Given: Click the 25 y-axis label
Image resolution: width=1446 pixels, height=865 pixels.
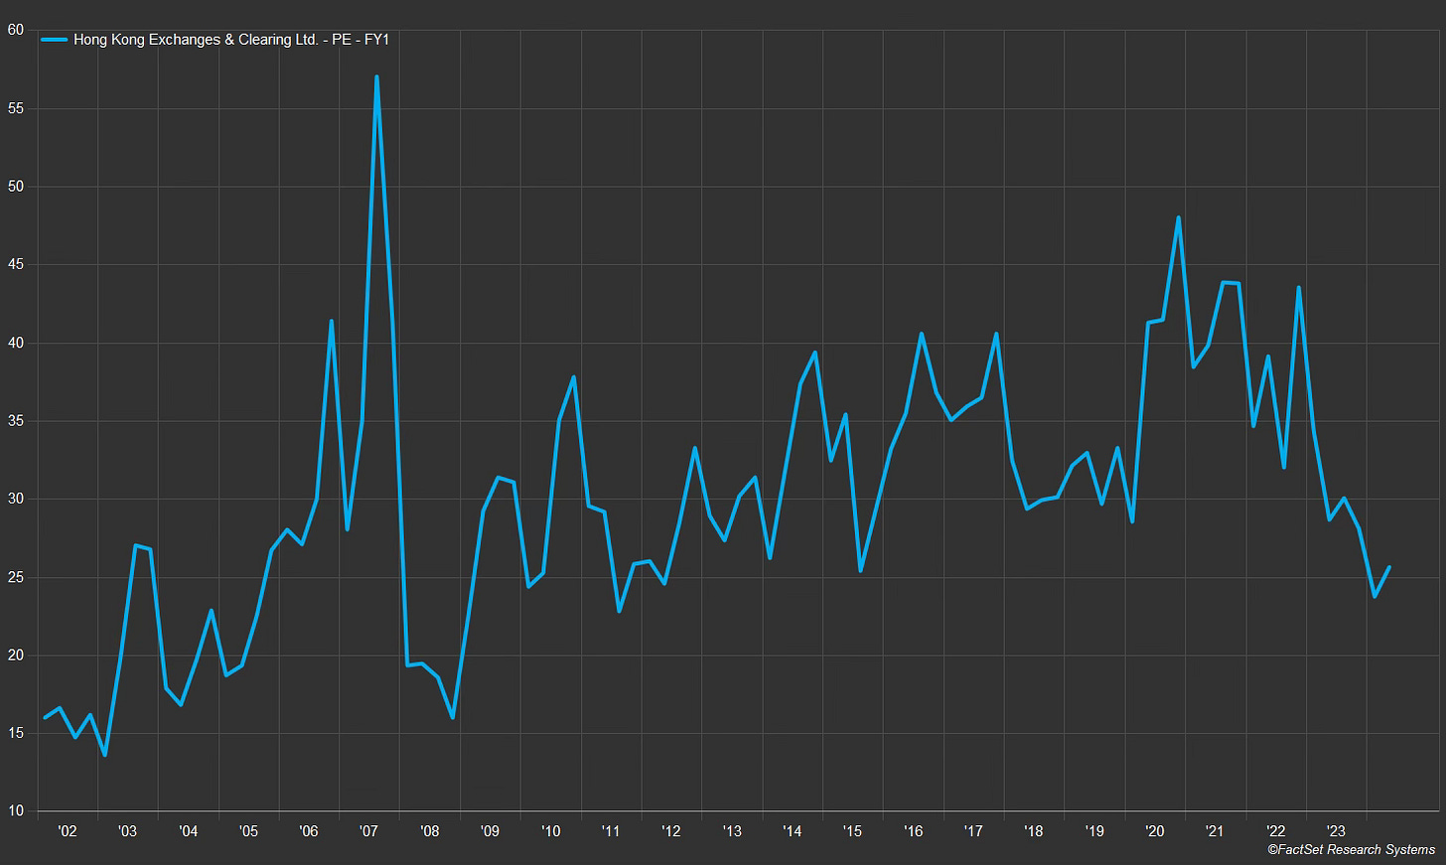Looking at the screenshot, I should point(16,578).
